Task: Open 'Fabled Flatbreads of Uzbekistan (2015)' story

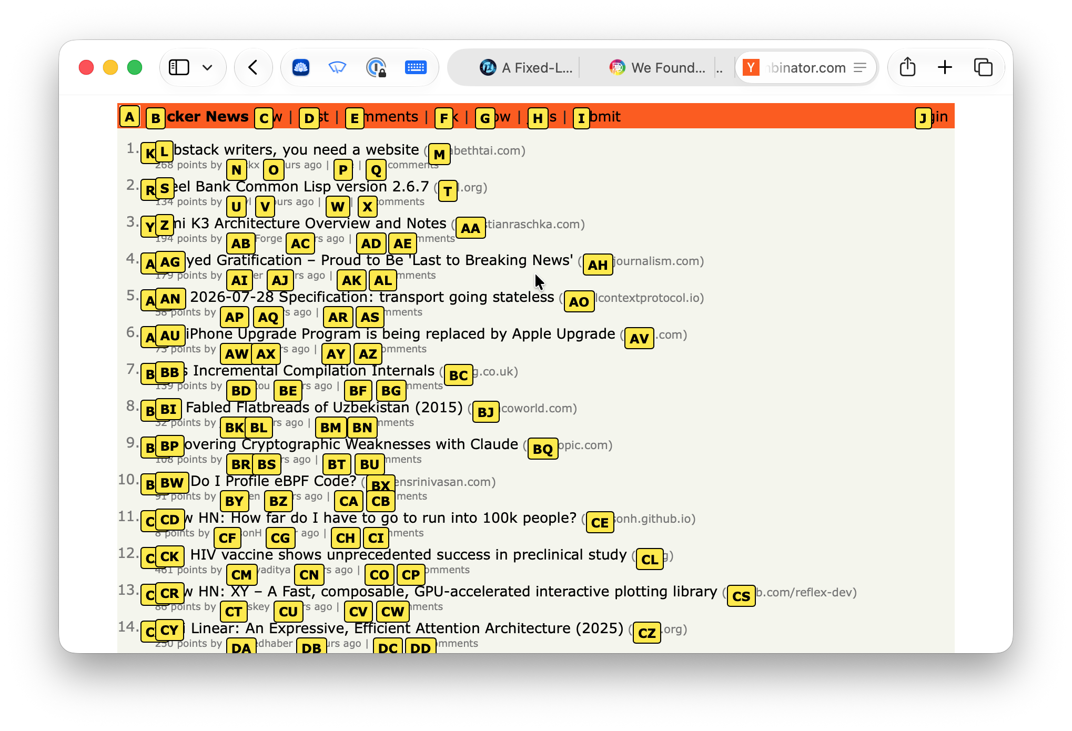Action: pos(310,408)
